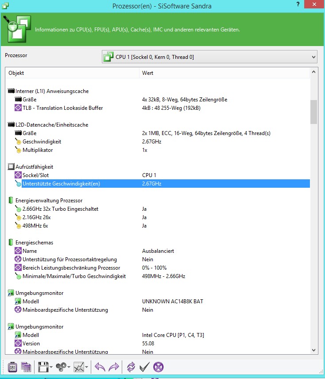The height and width of the screenshot is (379, 325).
Task: Click the chip icon beside Interner (L1I) Anweisungscache
Action: tap(11, 91)
